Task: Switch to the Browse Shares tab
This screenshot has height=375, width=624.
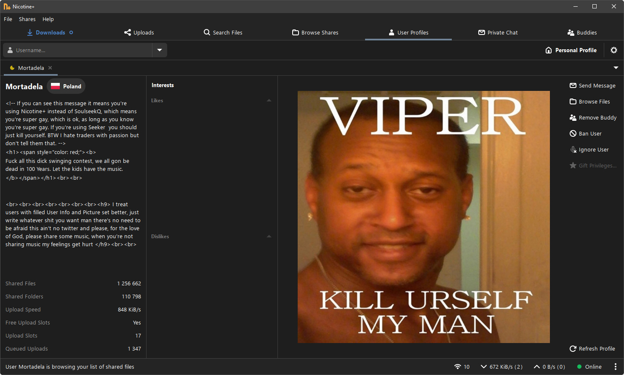Action: pyautogui.click(x=315, y=32)
